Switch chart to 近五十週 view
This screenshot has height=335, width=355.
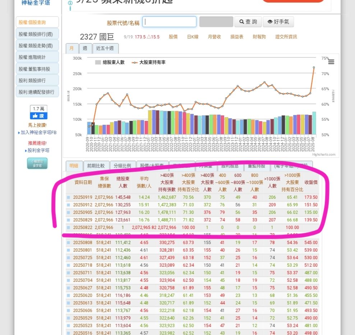(x=105, y=49)
